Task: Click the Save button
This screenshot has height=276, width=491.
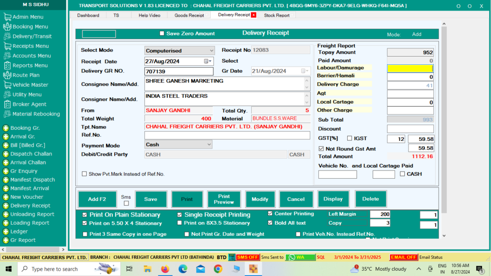Action: point(151,199)
